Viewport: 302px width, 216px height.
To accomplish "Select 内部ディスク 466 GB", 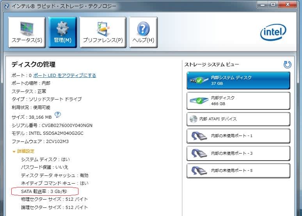I will pyautogui.click(x=238, y=101).
